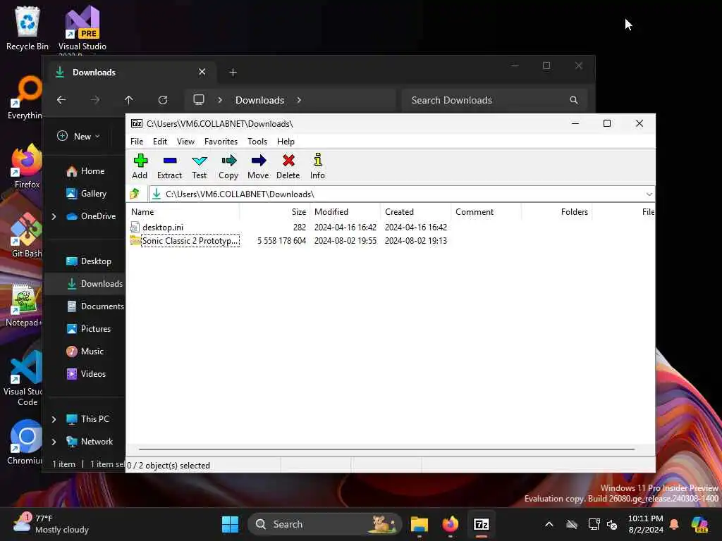Image resolution: width=722 pixels, height=541 pixels.
Task: Select Desktop in Explorer sidebar
Action: [x=89, y=261]
